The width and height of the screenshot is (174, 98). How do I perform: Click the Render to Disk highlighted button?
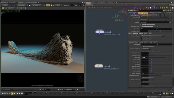(x=143, y=13)
